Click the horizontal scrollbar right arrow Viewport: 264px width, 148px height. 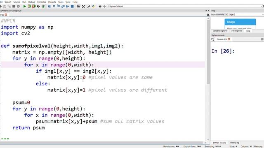tap(205, 143)
